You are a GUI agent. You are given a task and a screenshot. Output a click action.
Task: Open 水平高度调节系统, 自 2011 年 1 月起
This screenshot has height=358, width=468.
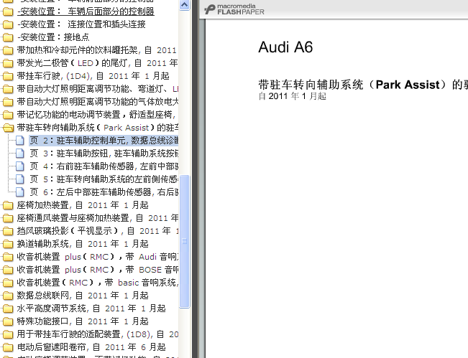point(91,308)
